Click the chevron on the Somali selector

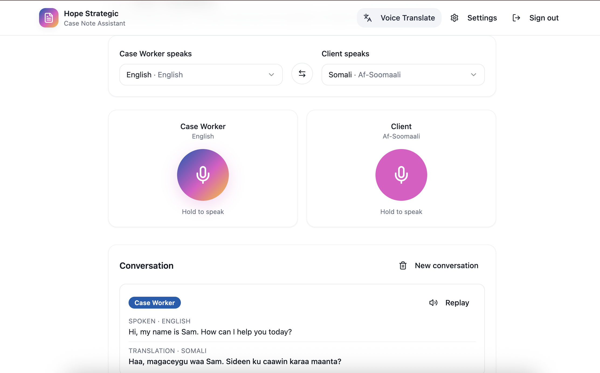(x=473, y=75)
